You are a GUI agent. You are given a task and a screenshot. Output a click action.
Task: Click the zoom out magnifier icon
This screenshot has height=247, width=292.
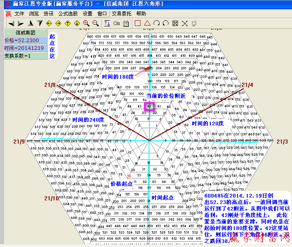pos(96,23)
